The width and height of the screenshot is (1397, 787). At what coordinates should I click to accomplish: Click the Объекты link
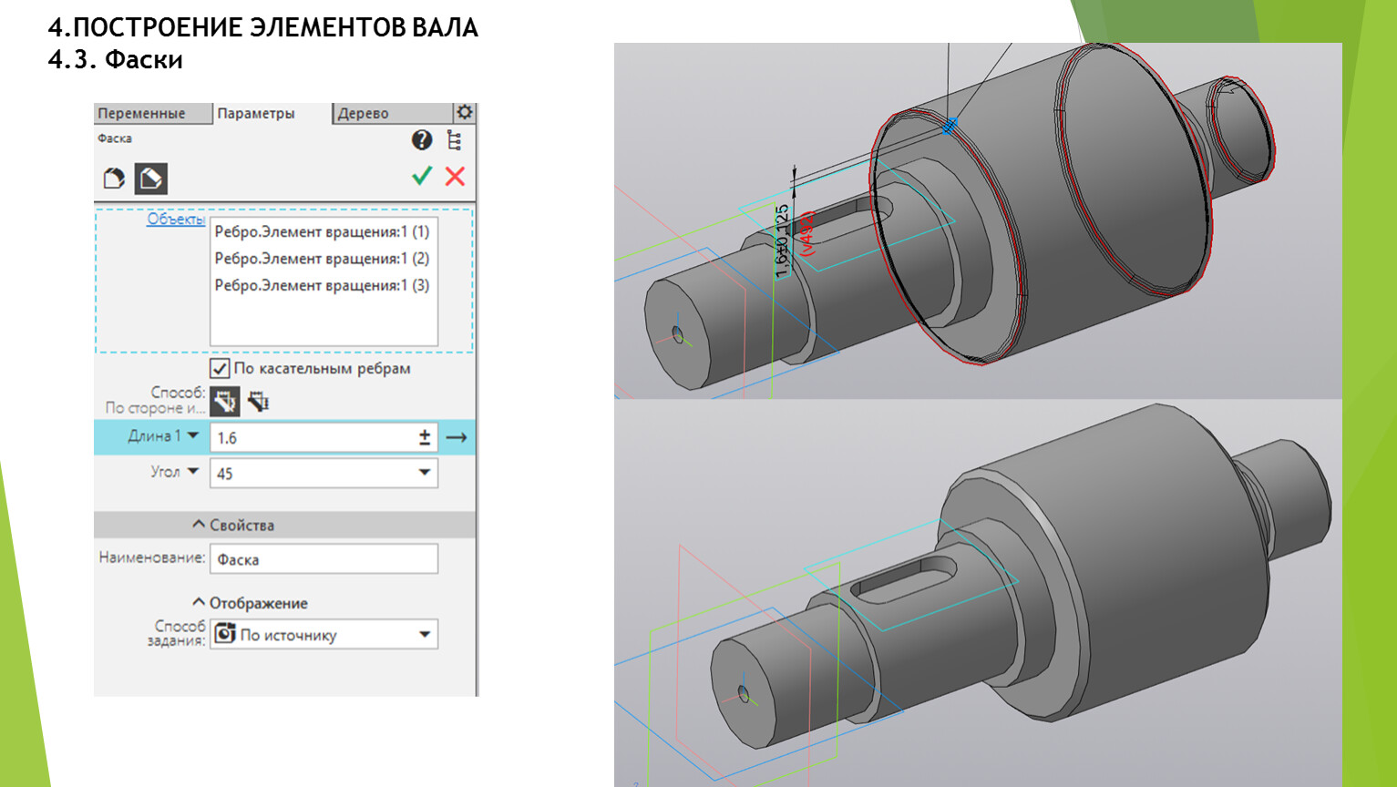coord(175,220)
